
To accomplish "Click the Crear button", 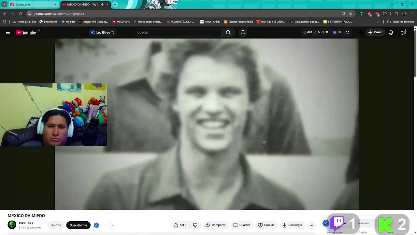I will click(375, 32).
